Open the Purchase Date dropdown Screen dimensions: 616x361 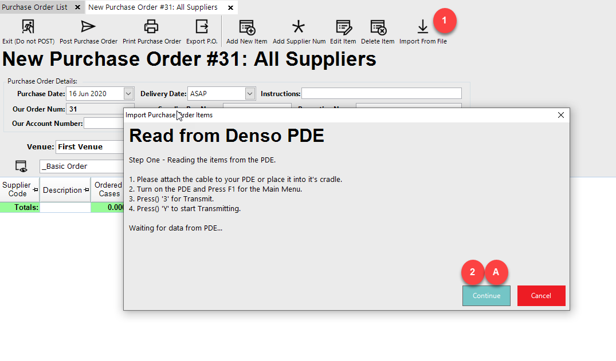coord(128,94)
